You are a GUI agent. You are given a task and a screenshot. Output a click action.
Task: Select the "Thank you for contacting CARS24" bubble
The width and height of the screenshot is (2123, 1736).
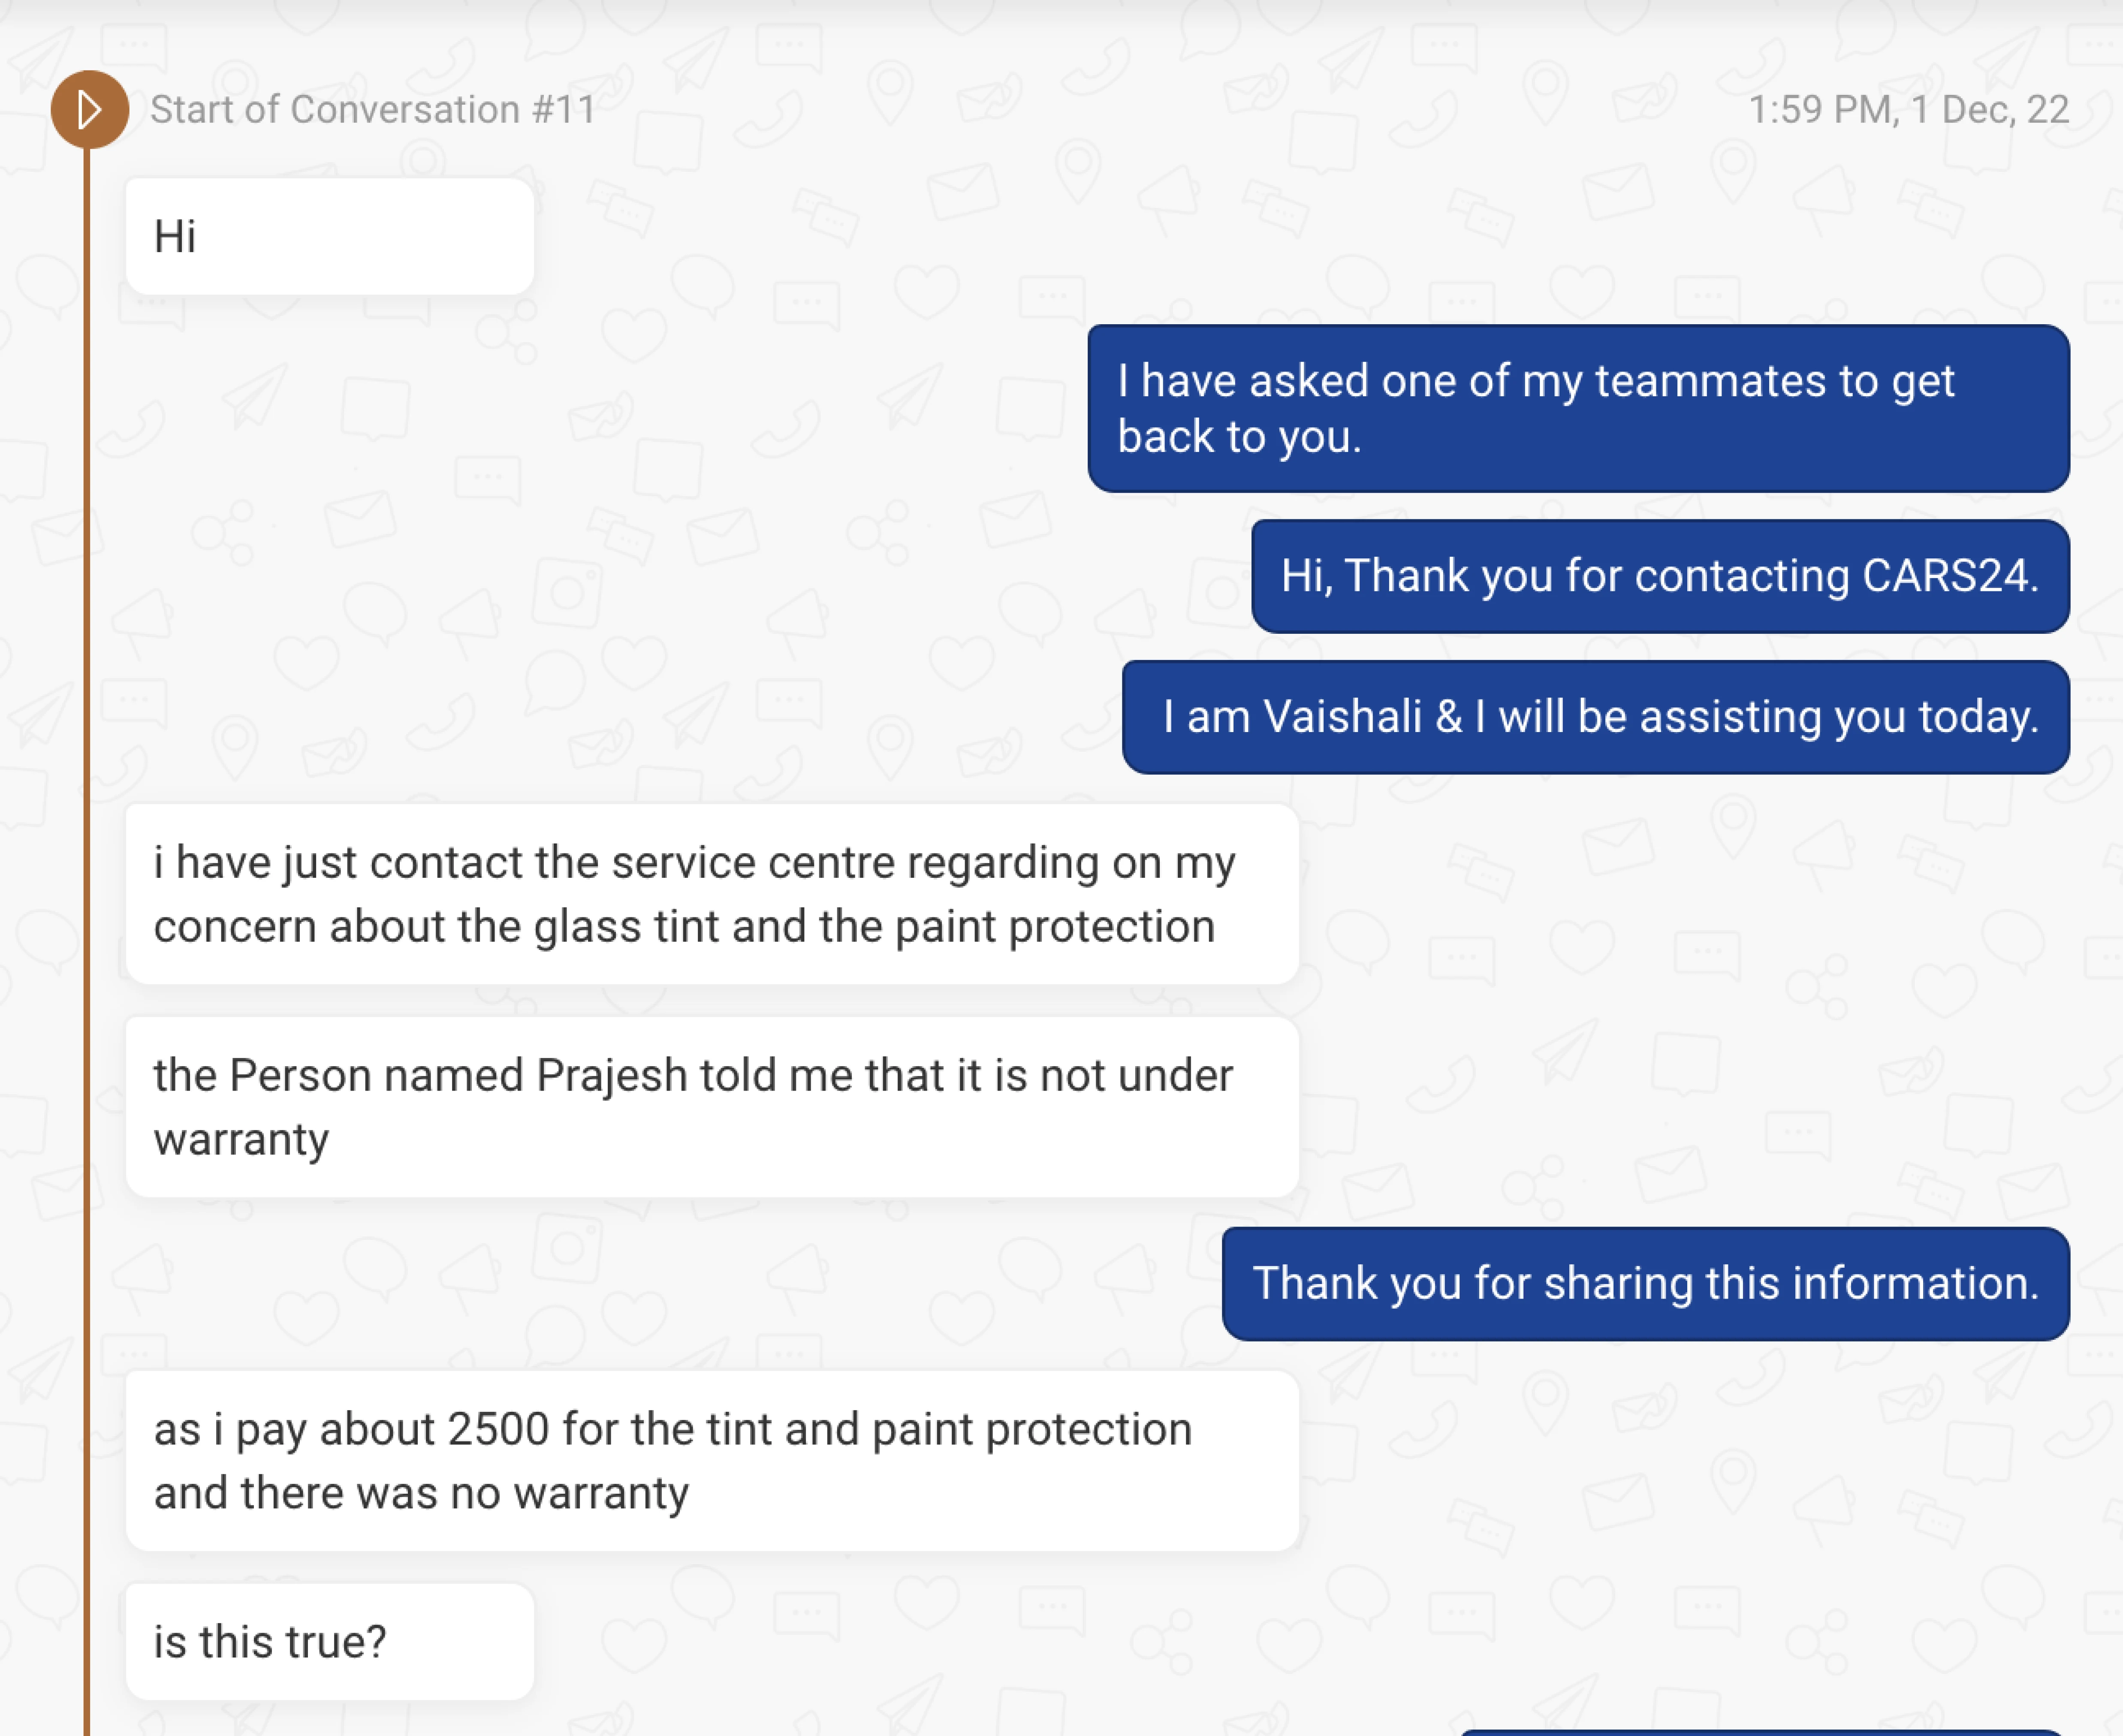[x=1659, y=576]
